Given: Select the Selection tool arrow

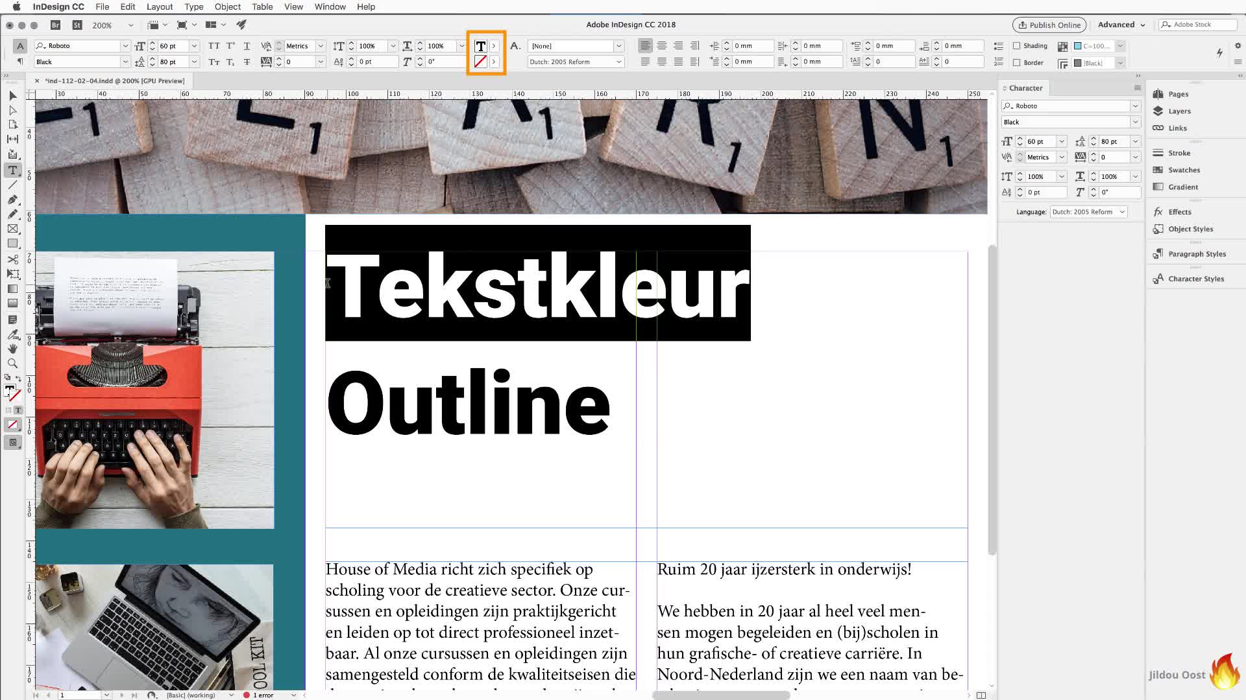Looking at the screenshot, I should click(x=12, y=96).
